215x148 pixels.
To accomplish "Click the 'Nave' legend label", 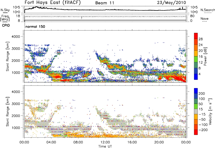I will pos(205,18).
